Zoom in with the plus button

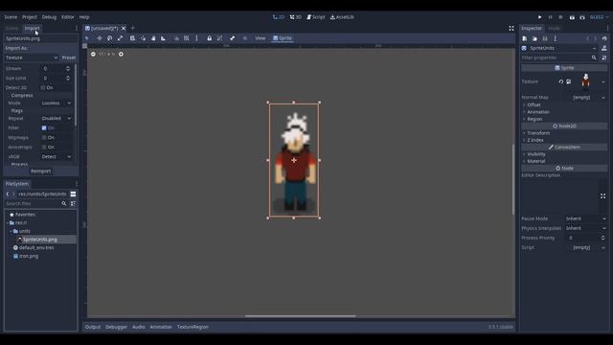[x=121, y=54]
